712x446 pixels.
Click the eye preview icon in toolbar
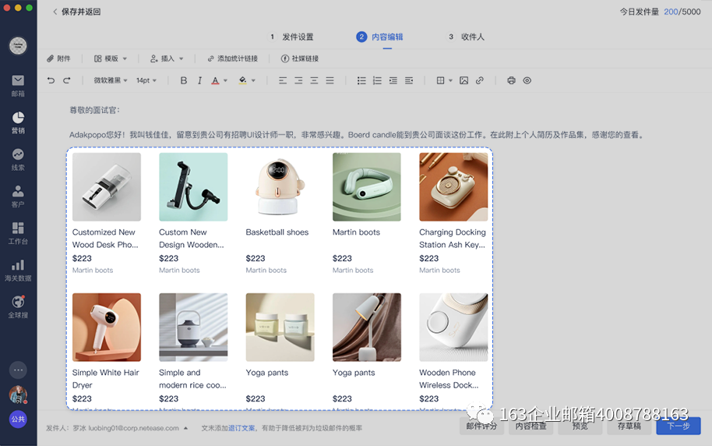click(527, 80)
